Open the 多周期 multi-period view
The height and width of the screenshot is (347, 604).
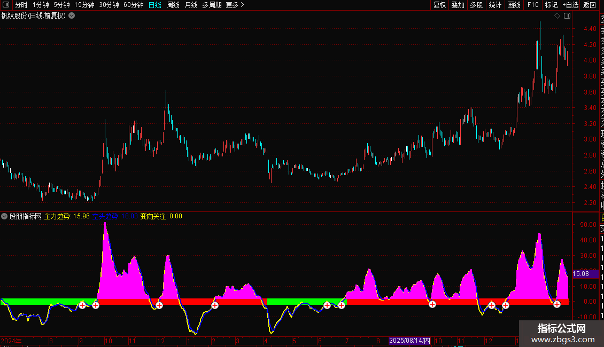click(x=212, y=5)
